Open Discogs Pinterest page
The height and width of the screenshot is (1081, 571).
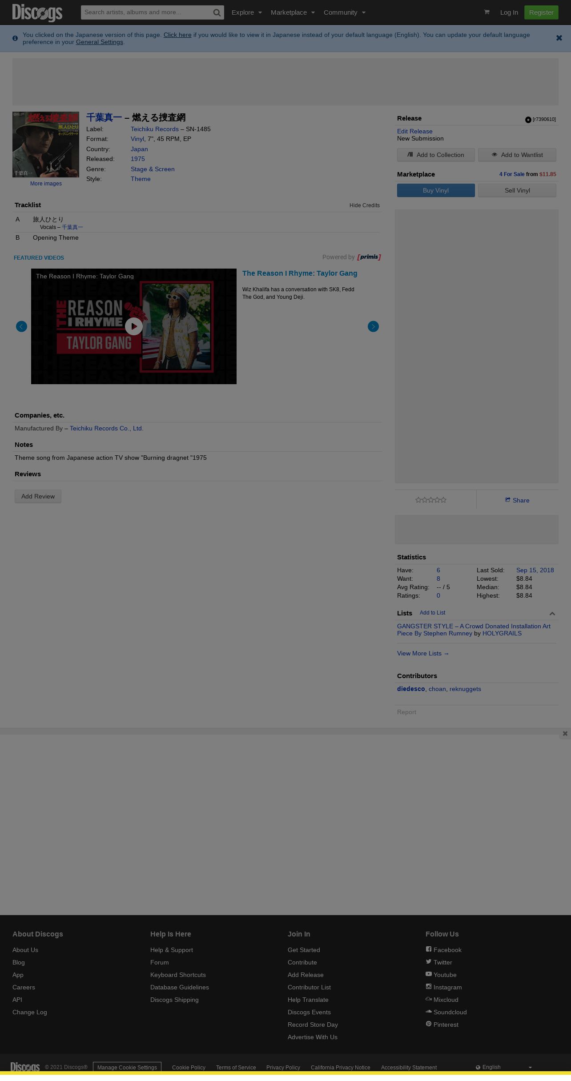(x=442, y=1025)
